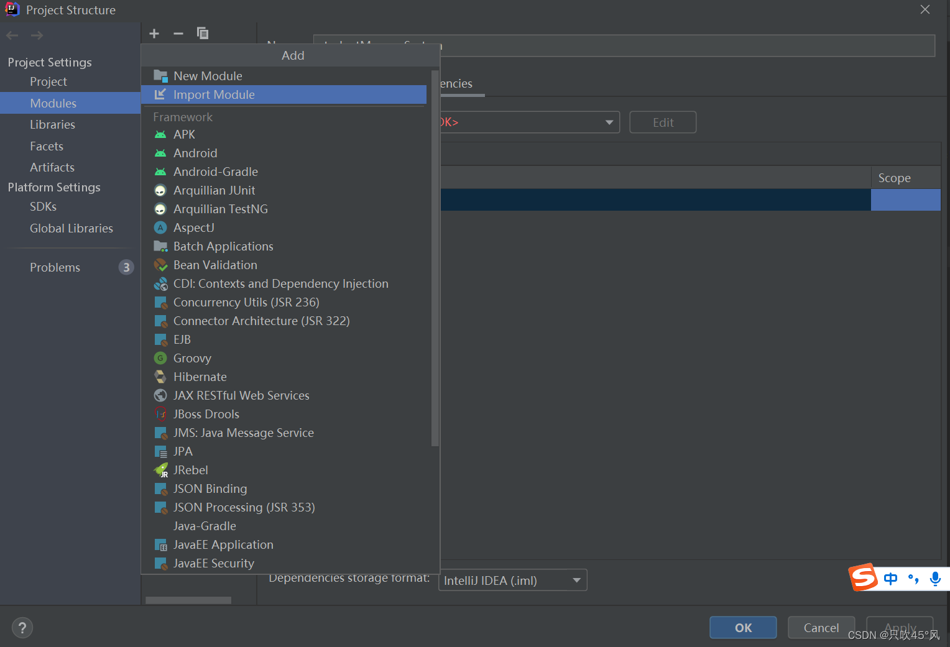Toggle Sogou punctuation mode icon
The width and height of the screenshot is (950, 647).
click(x=913, y=579)
